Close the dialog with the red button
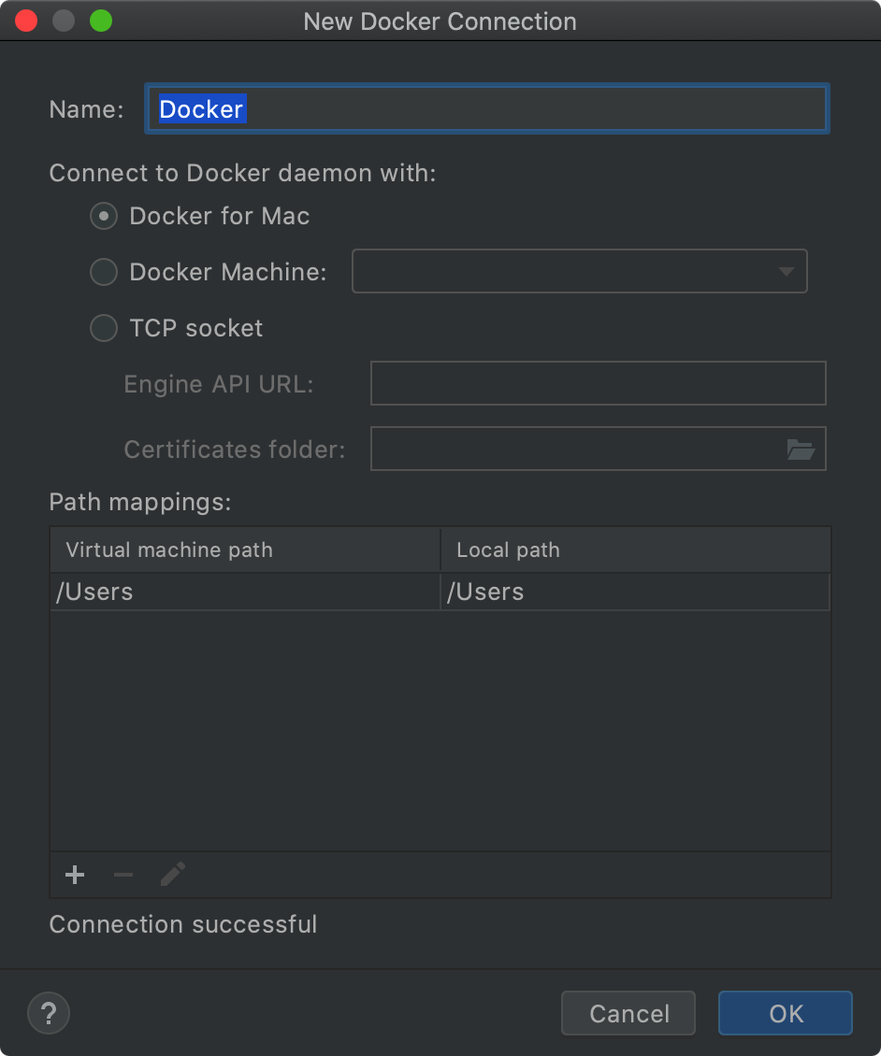Viewport: 881px width, 1056px height. [26, 21]
